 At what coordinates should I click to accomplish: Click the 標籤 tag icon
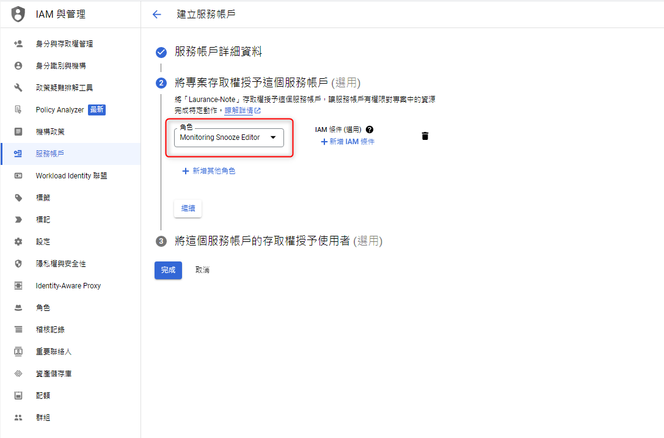click(x=18, y=198)
